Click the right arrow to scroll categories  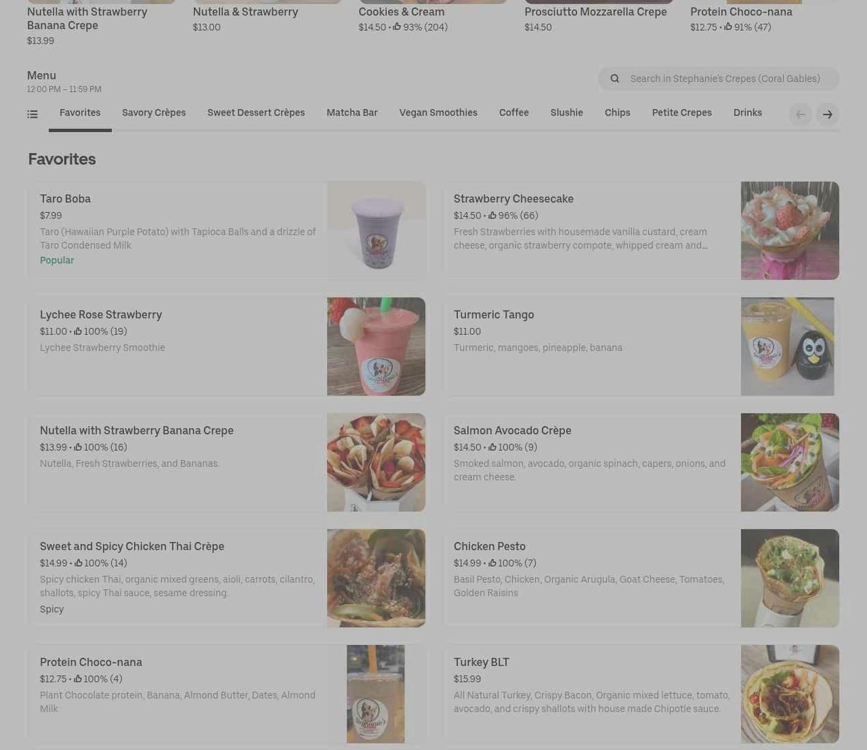click(x=828, y=114)
